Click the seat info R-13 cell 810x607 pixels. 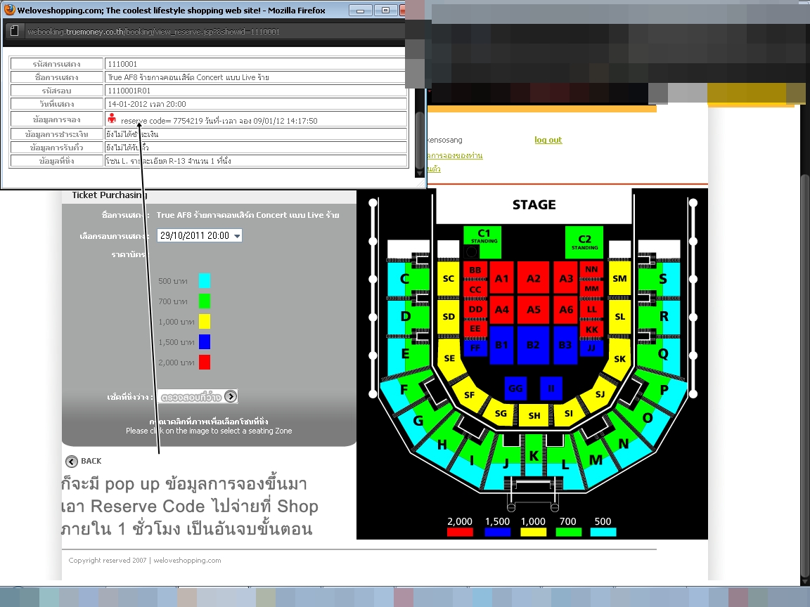tap(256, 160)
